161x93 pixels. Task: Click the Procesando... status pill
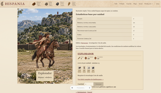point(81,88)
